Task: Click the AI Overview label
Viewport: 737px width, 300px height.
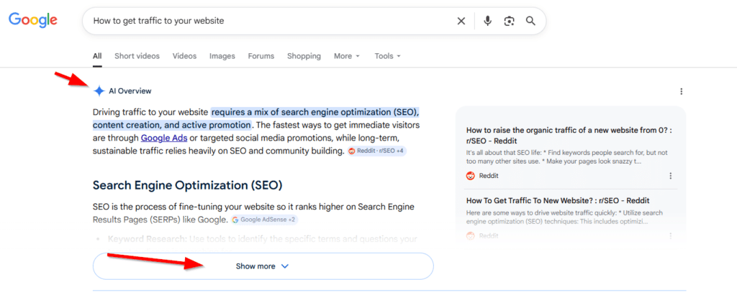Action: point(130,91)
